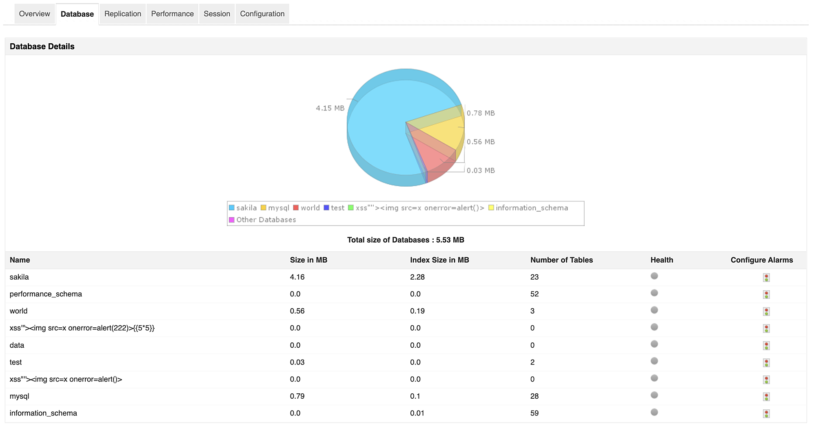Select the sakila color swatch in the legend
Image resolution: width=816 pixels, height=426 pixels.
click(x=231, y=207)
